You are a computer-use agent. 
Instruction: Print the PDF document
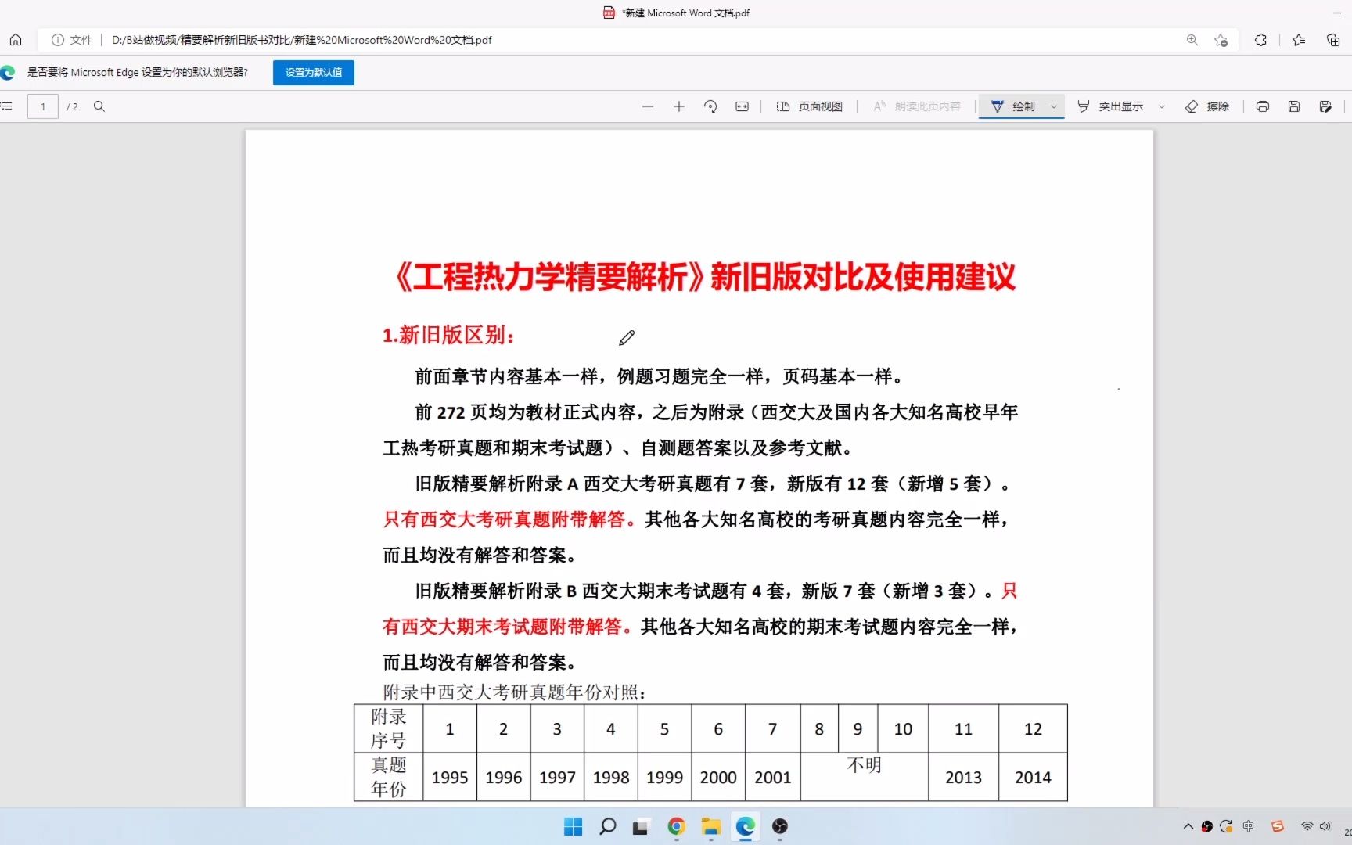click(1263, 106)
